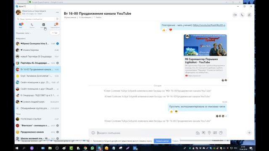Open the emoji picker in message box
Image resolution: width=269 pixels, height=151 pixels.
[x=93, y=133]
